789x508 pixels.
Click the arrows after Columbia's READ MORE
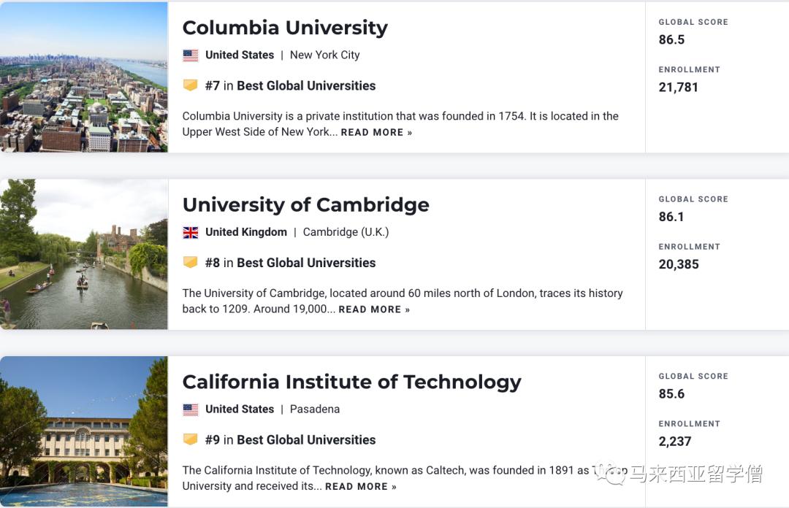(408, 132)
